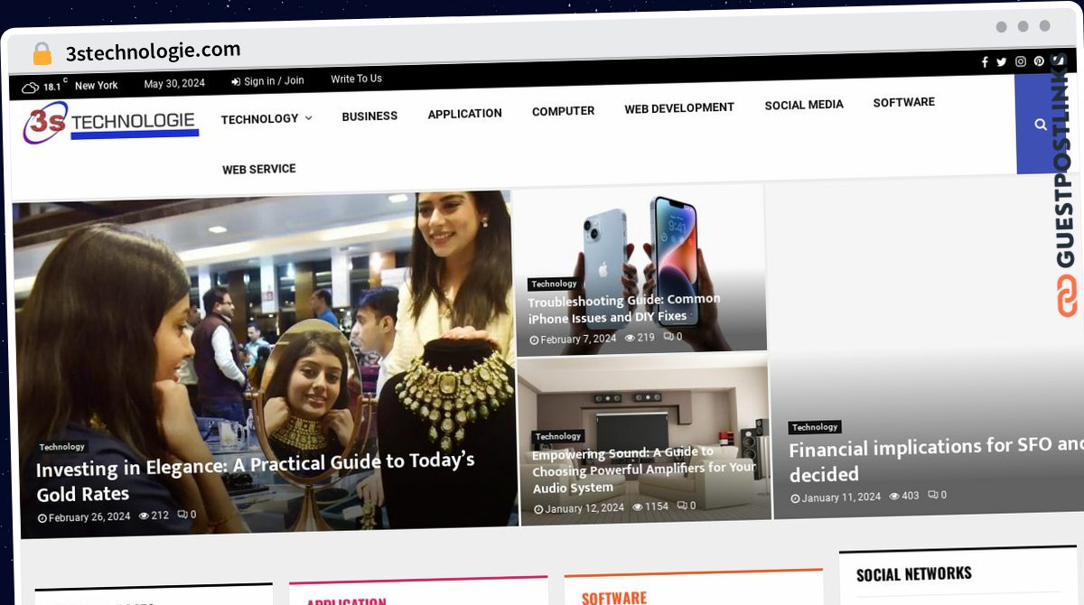Image resolution: width=1084 pixels, height=605 pixels.
Task: Open the Financial implications for SFO article
Action: point(935,460)
